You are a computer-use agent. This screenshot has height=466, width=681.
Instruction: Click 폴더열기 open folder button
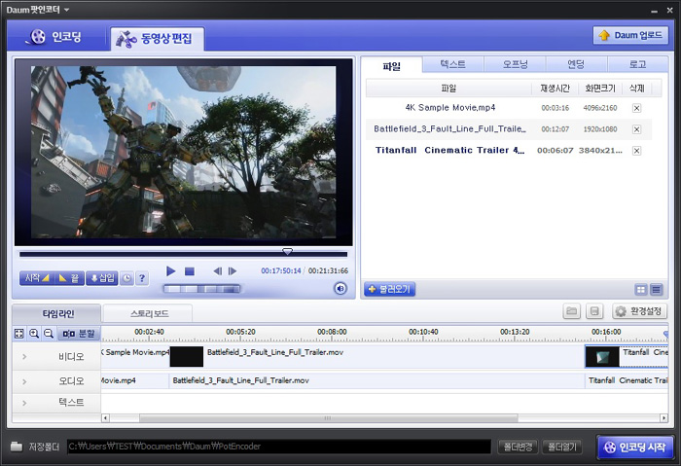562,447
